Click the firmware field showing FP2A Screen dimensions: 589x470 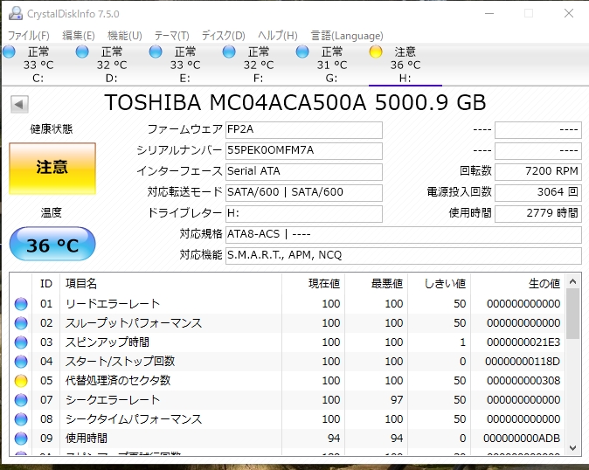point(304,130)
